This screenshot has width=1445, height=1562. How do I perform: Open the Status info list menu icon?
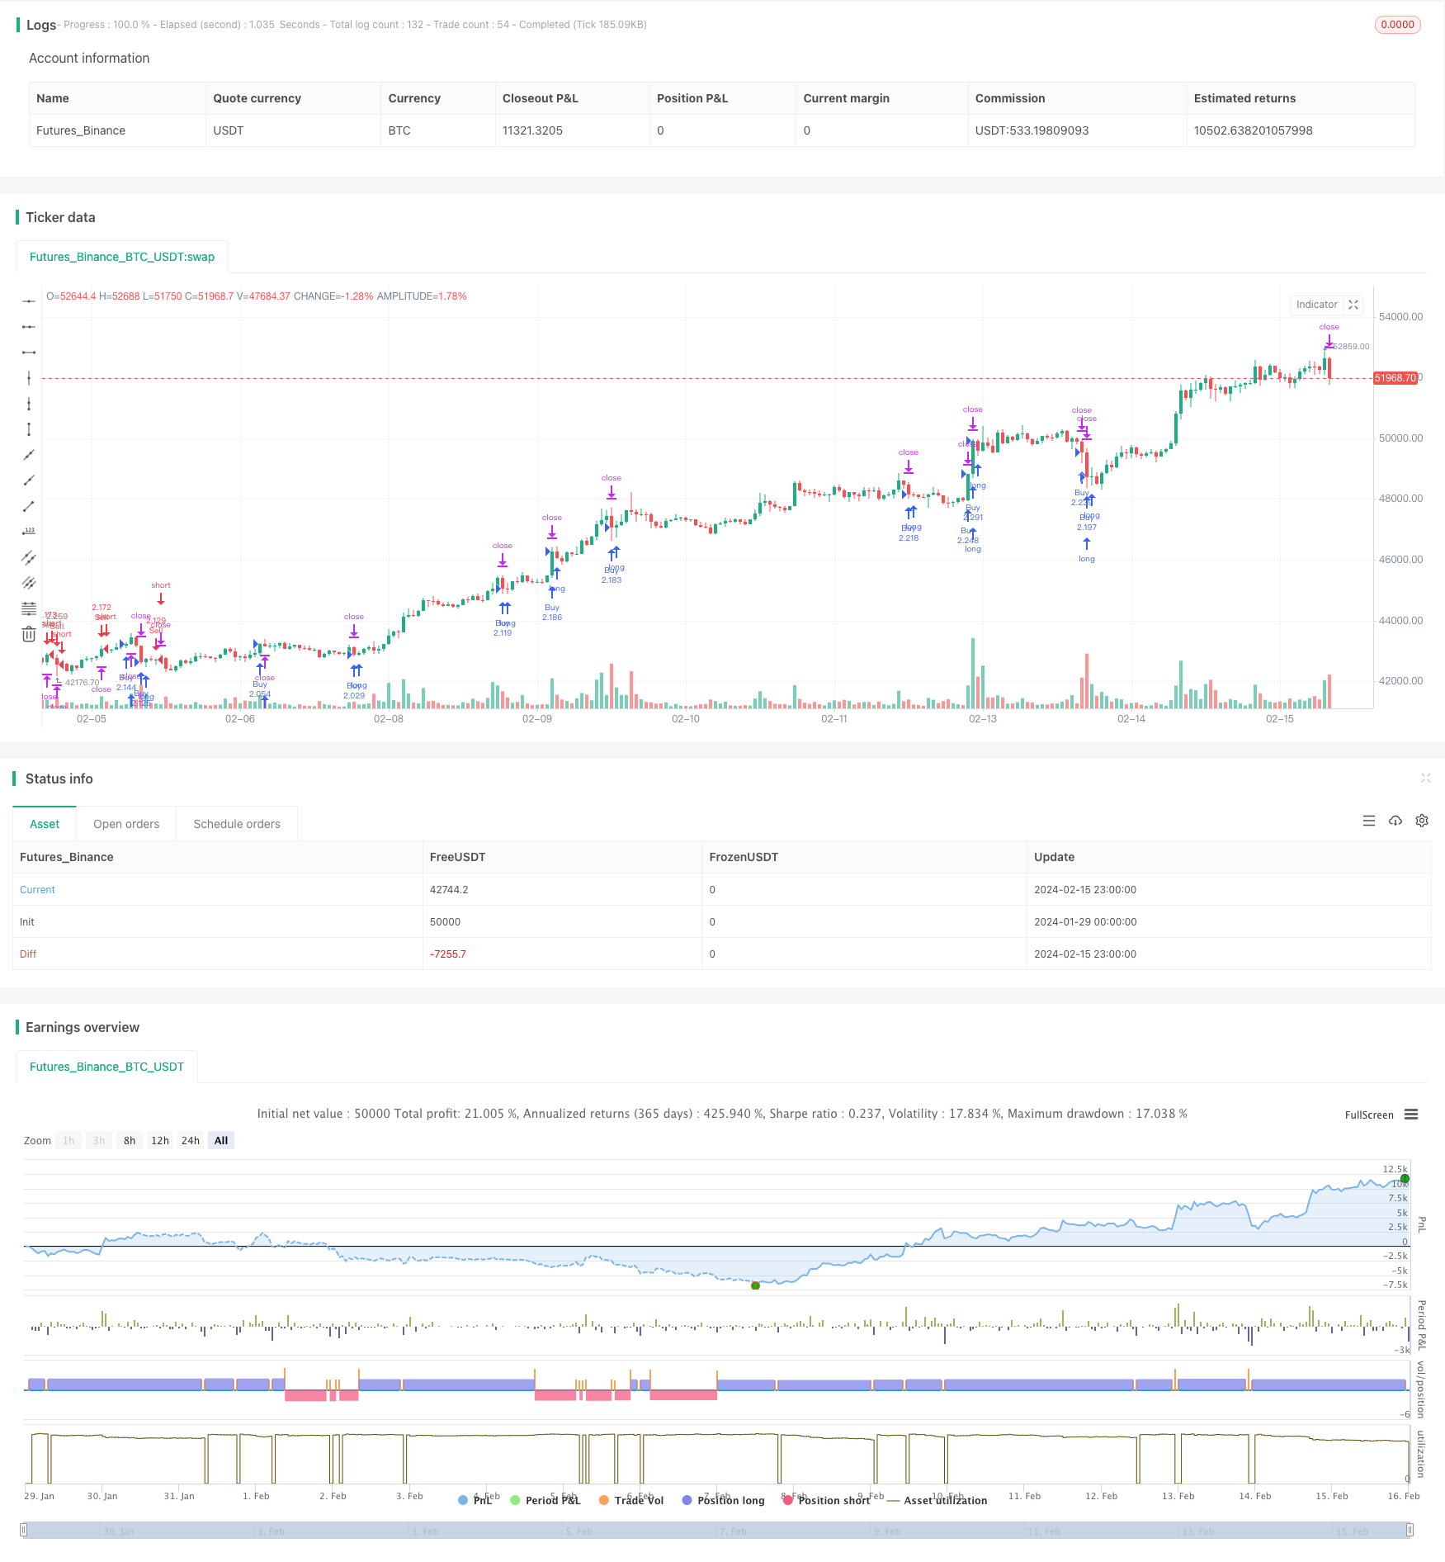[x=1369, y=821]
